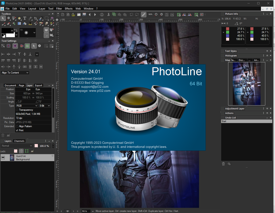Toggle the lock position move icon
The width and height of the screenshot is (275, 213).
[x=21, y=151]
